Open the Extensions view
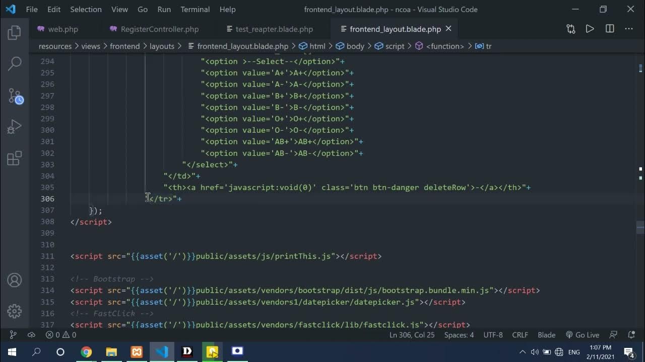The image size is (645, 362). (15, 158)
